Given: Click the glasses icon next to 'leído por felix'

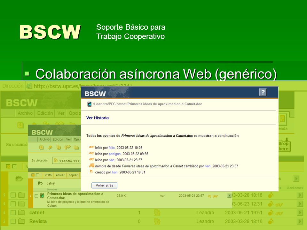Looking at the screenshot, I should click(92, 147).
